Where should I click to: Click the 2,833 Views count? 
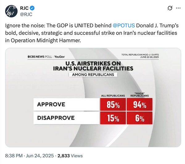coord(70,156)
